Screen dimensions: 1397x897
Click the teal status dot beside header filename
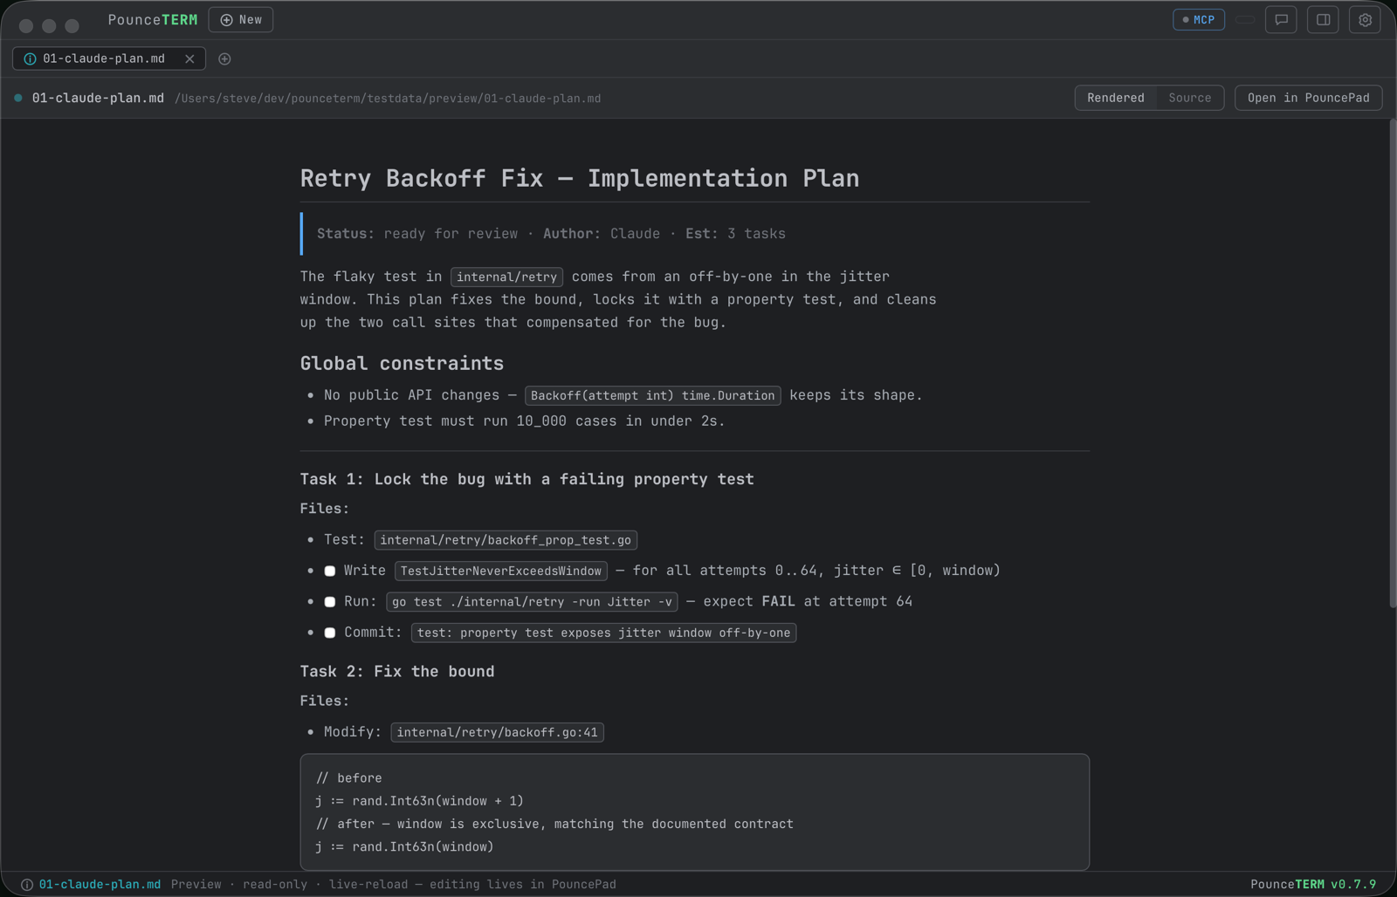17,98
